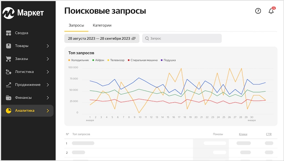Toggle Стиральная машина legend series
This screenshot has height=161, width=284.
coord(143,60)
